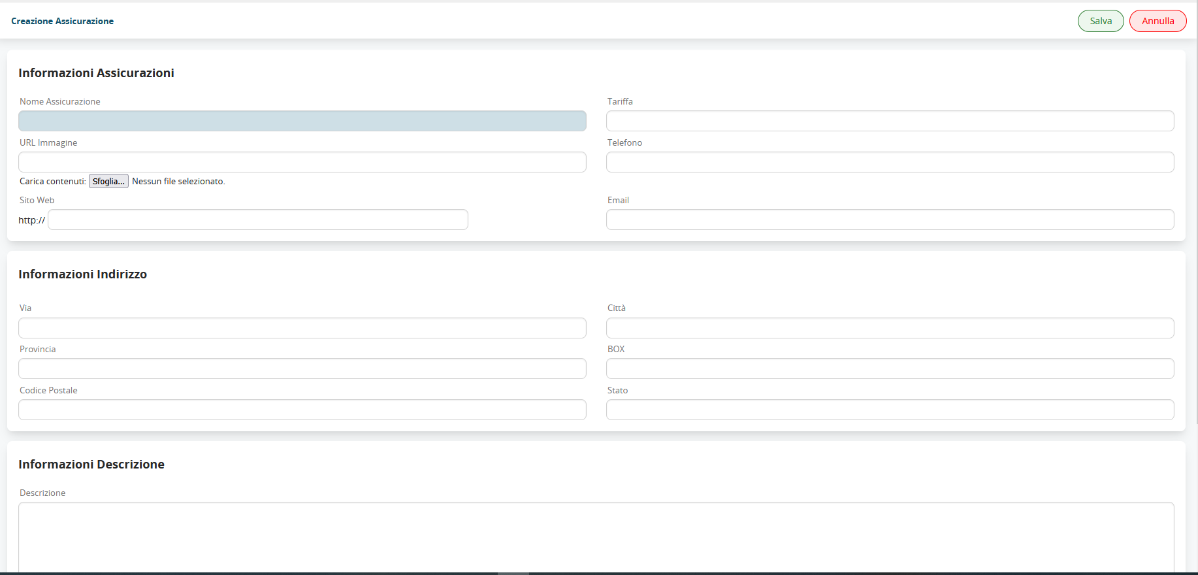Focus the Descrizione text area
The height and width of the screenshot is (575, 1198).
[596, 536]
